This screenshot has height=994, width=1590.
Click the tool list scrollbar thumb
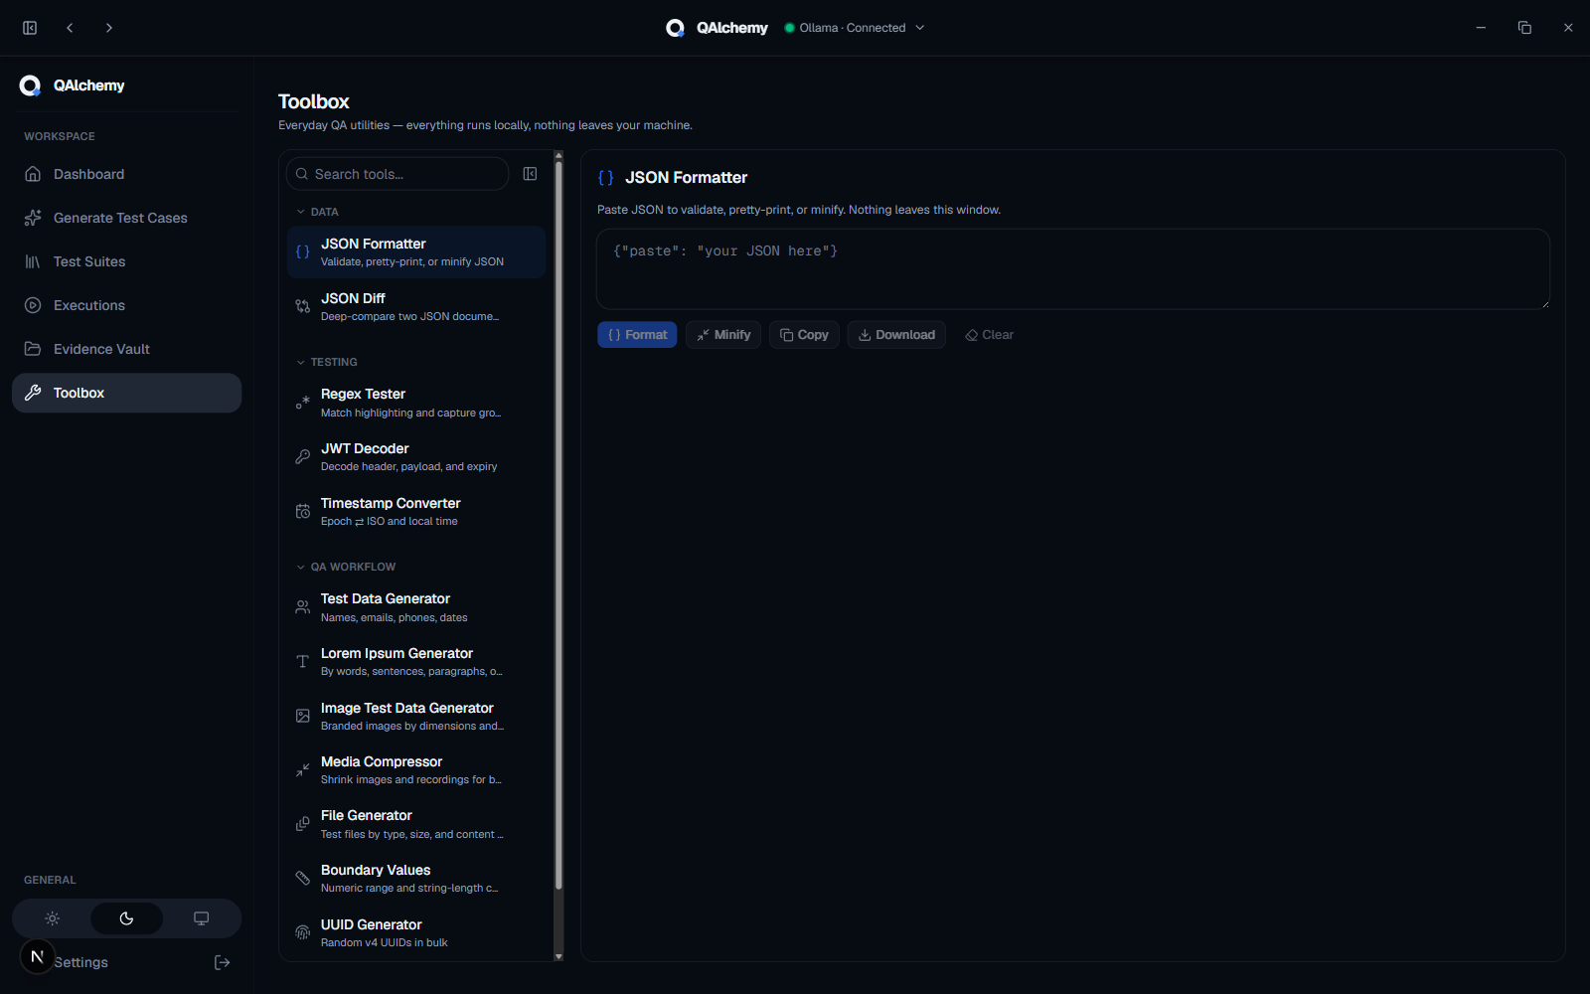(x=558, y=525)
